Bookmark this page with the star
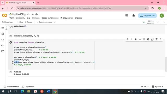The height and width of the screenshot is (94, 167). (146, 8)
